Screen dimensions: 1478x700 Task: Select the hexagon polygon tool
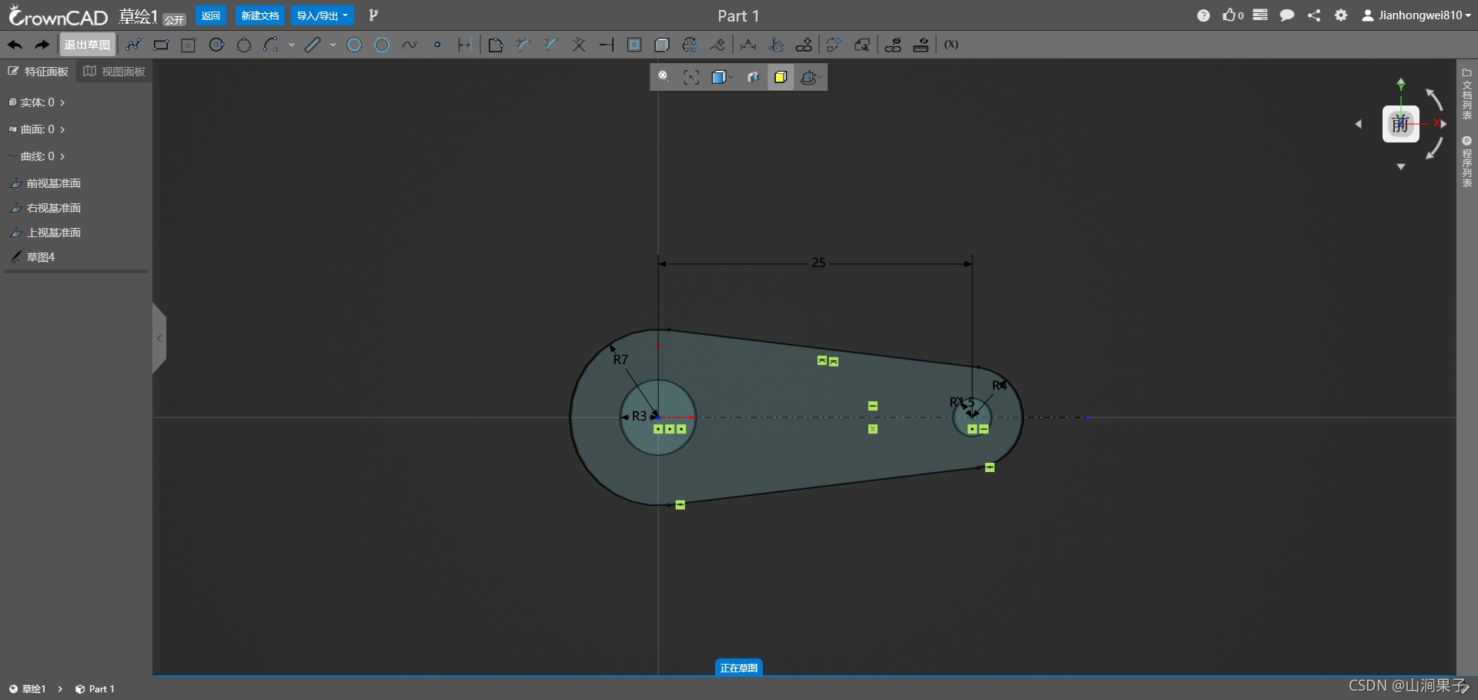(382, 45)
